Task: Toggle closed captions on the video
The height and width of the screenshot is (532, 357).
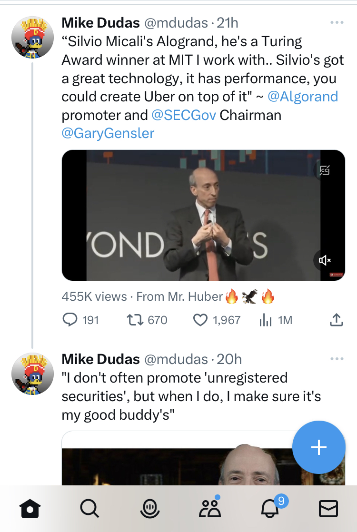Action: pyautogui.click(x=325, y=170)
